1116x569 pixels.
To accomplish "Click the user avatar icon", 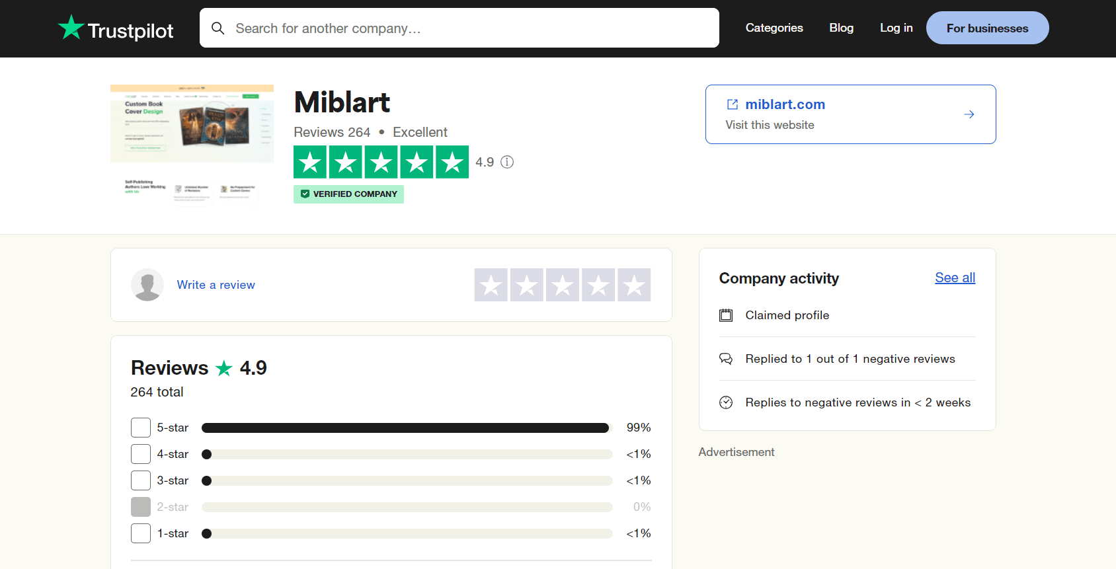I will tap(147, 285).
